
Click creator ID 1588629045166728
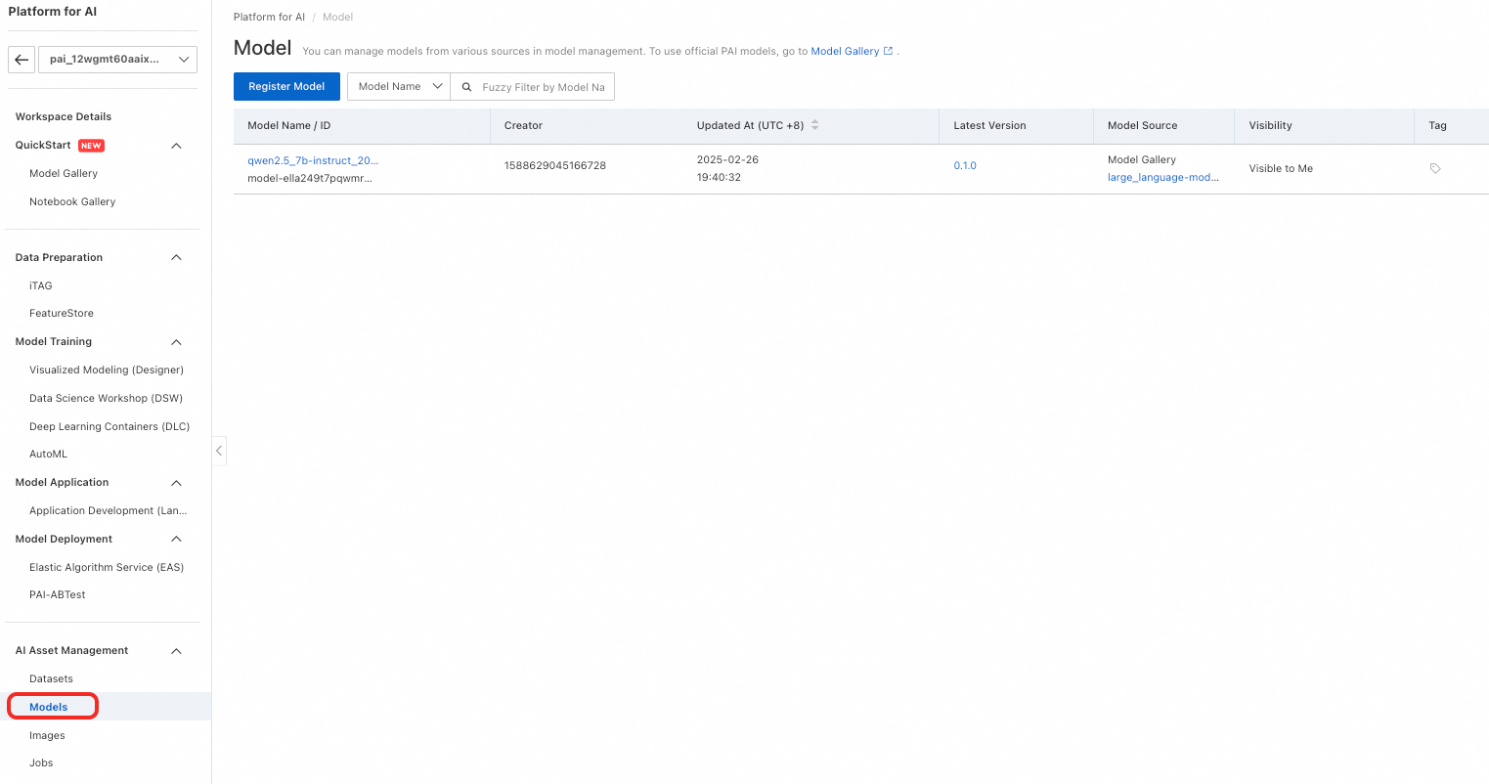pyautogui.click(x=555, y=165)
